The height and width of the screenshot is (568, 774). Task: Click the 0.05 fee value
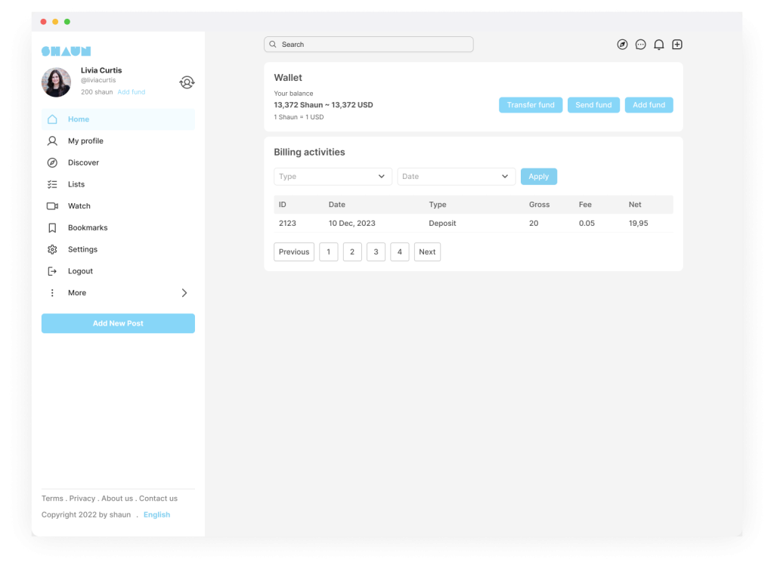[x=587, y=224]
